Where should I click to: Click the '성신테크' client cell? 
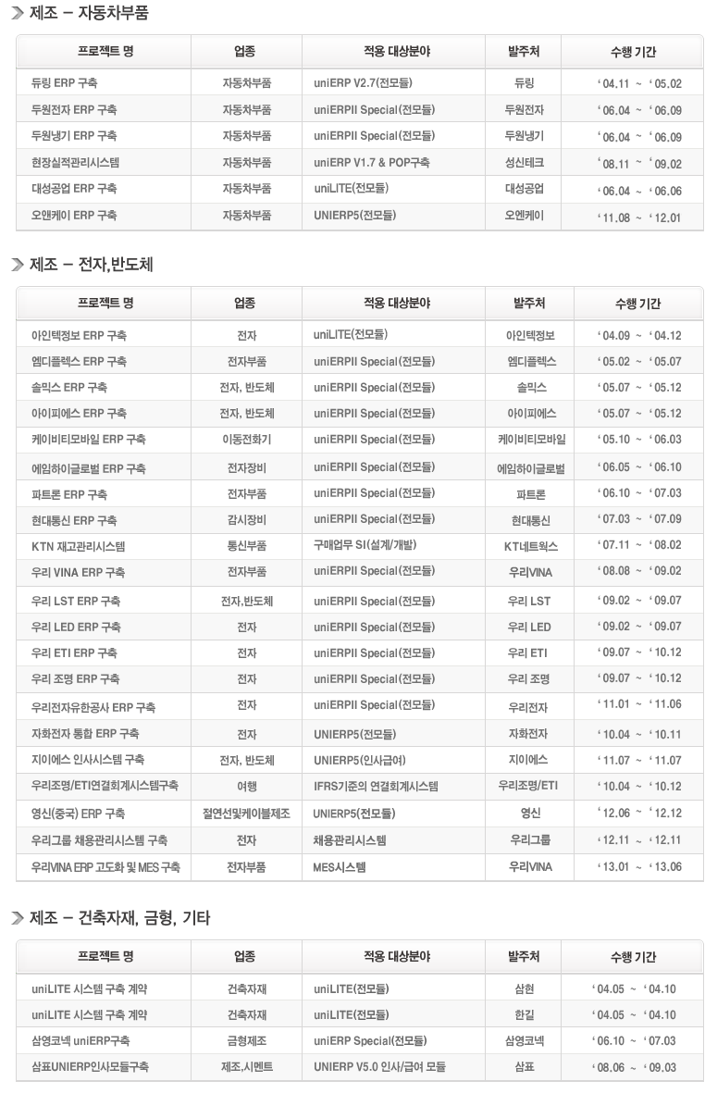click(525, 162)
